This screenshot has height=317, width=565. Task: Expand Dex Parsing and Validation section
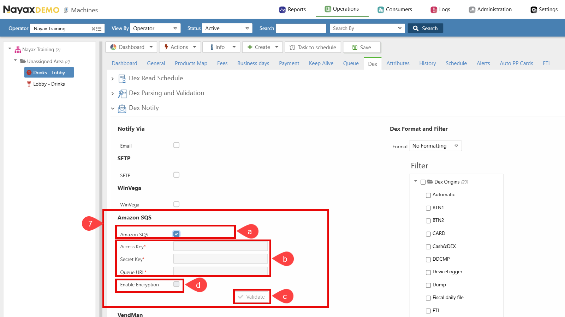113,94
